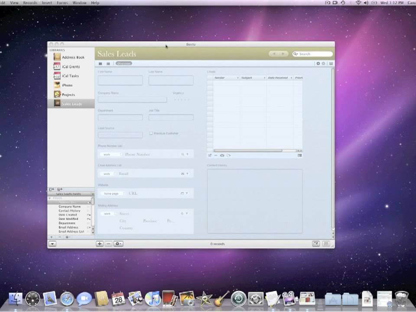Click the send email icon in Email row
This screenshot has height=312, width=416.
point(182,174)
